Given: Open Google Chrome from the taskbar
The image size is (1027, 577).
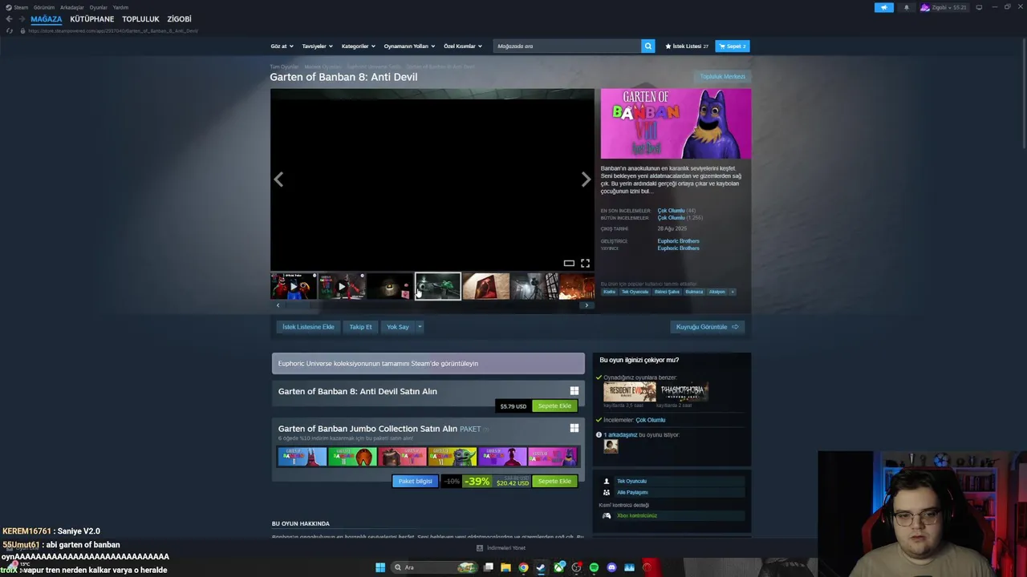Looking at the screenshot, I should click(x=523, y=567).
